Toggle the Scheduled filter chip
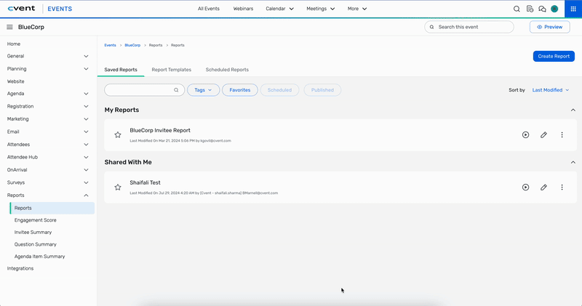Image resolution: width=582 pixels, height=306 pixels. click(x=279, y=90)
